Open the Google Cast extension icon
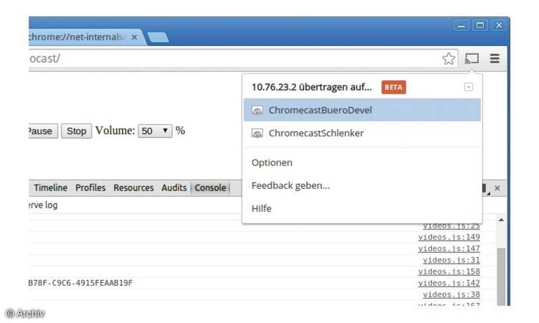539x323 pixels. (x=472, y=58)
